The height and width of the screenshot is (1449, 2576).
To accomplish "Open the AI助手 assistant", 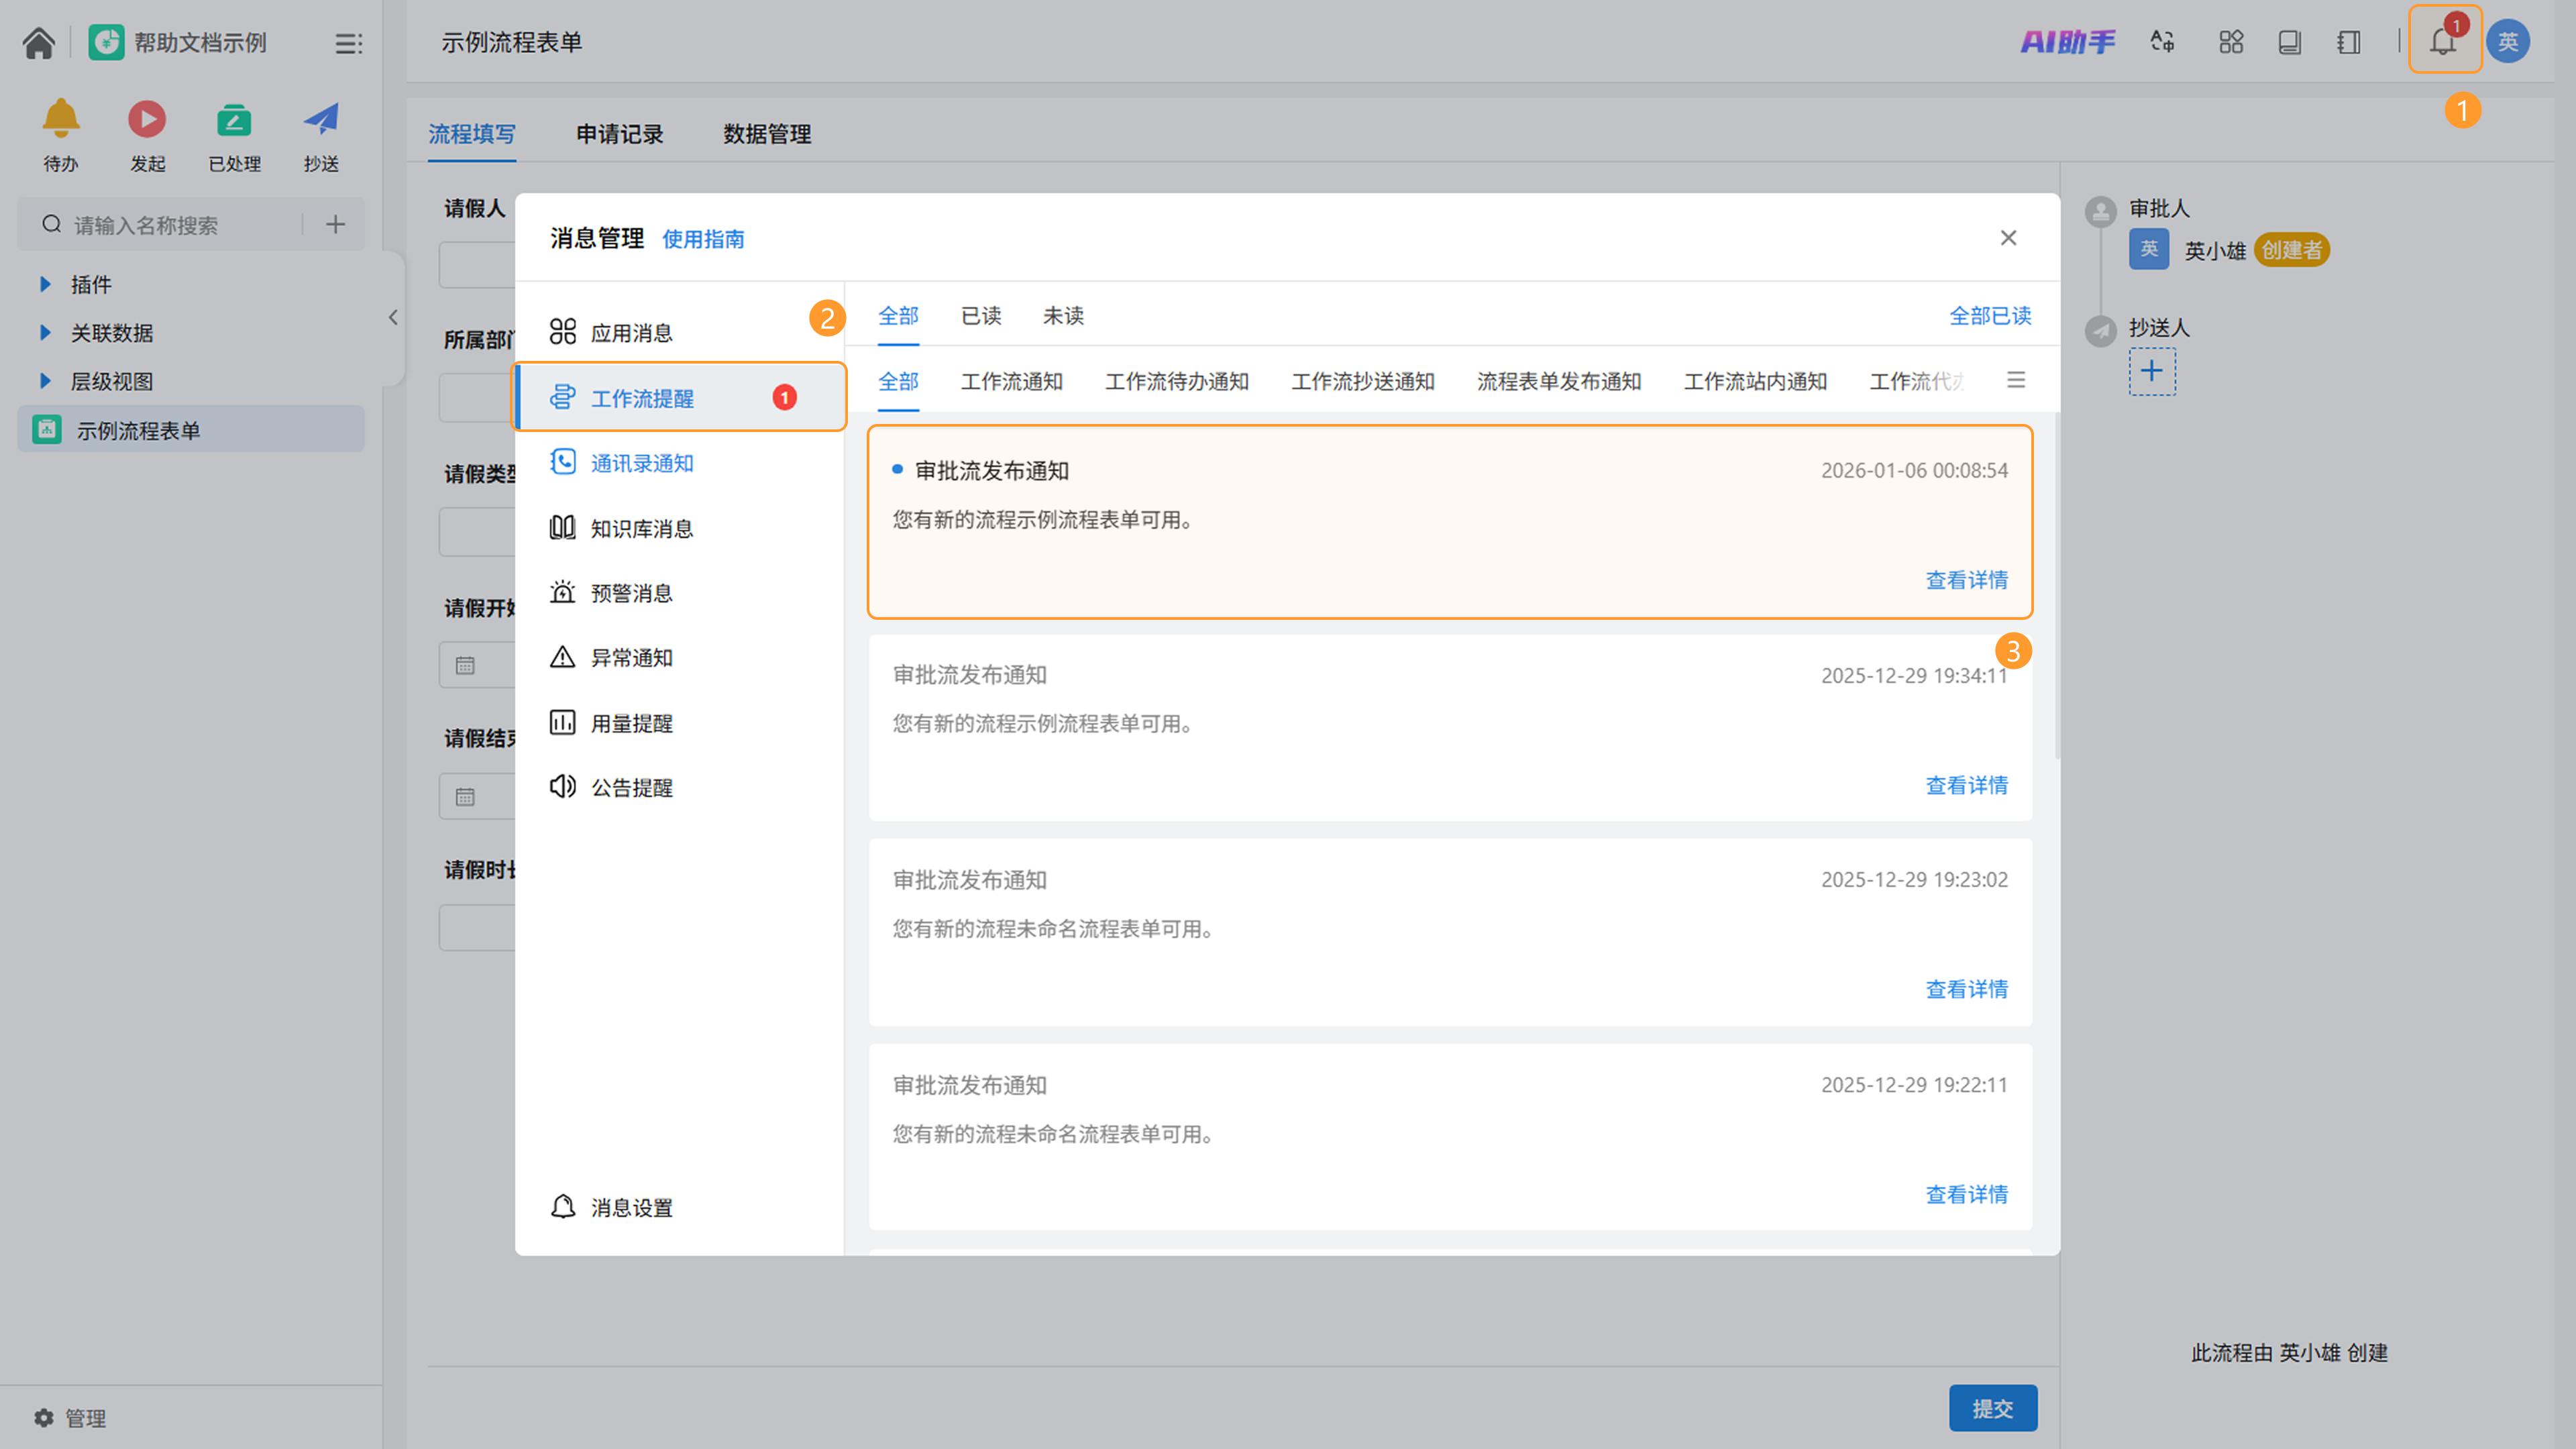I will tap(2067, 42).
